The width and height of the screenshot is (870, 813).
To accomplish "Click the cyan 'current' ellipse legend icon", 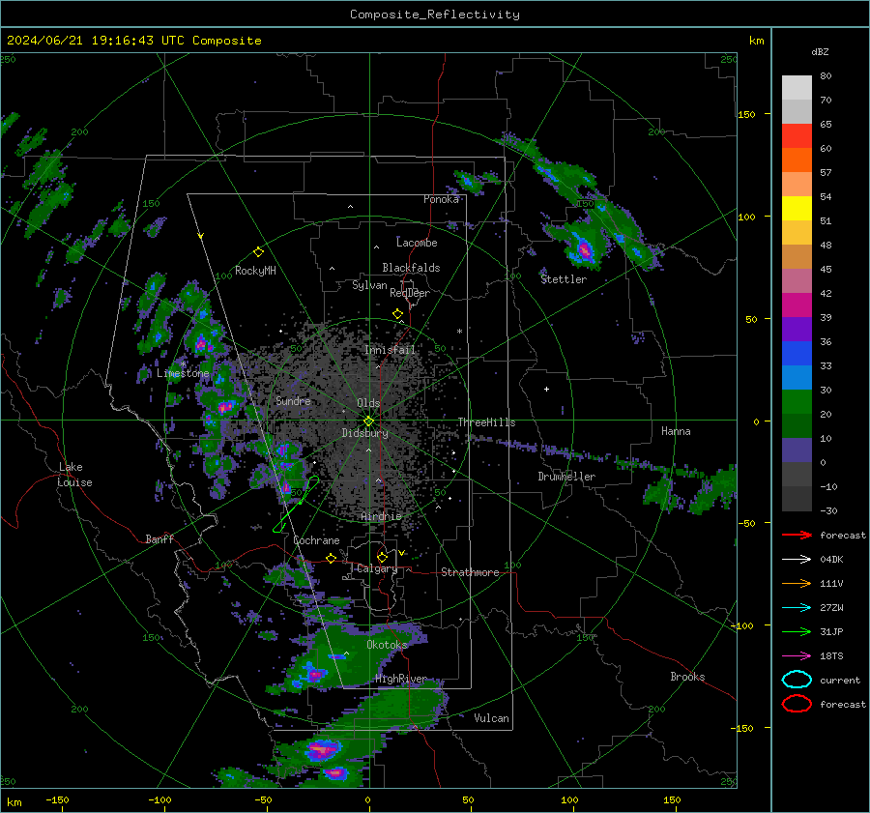I will pyautogui.click(x=797, y=680).
